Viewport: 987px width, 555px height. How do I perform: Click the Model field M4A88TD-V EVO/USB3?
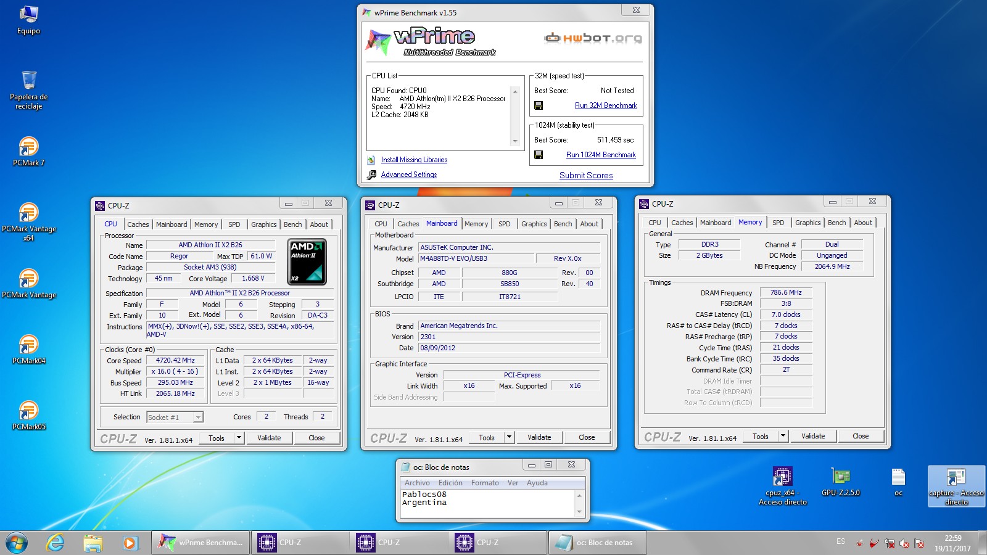(x=476, y=258)
